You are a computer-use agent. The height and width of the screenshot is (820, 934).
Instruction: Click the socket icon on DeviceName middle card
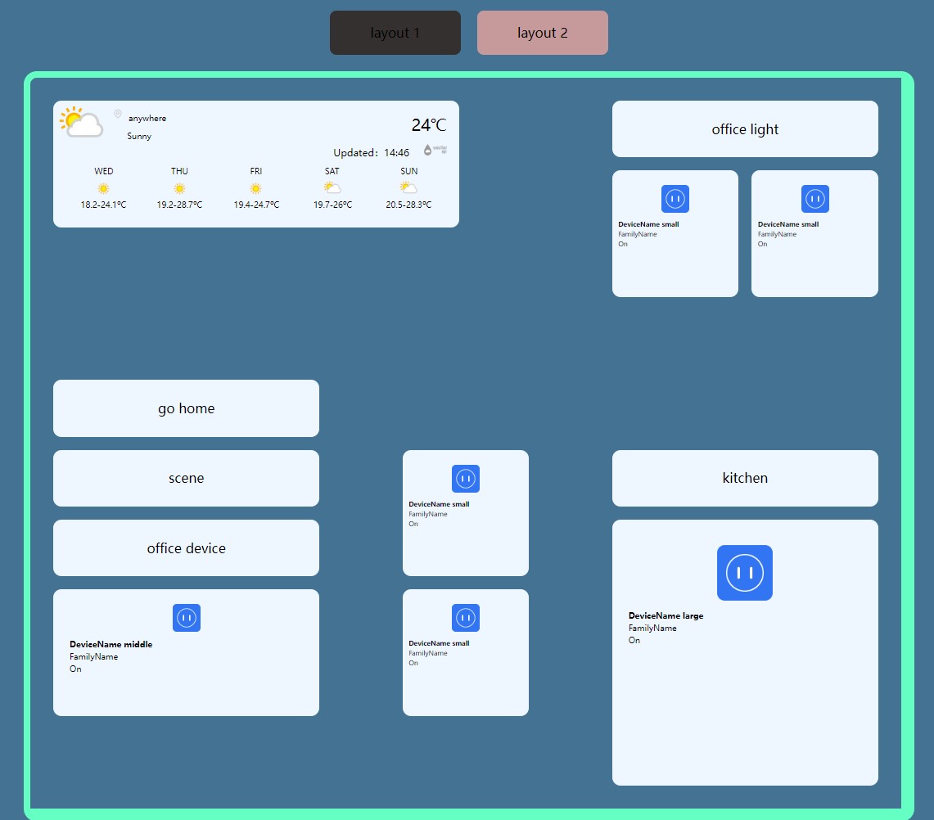(187, 618)
